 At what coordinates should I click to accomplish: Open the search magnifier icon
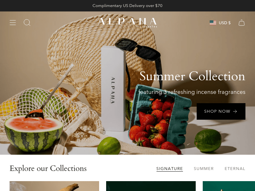(x=27, y=23)
